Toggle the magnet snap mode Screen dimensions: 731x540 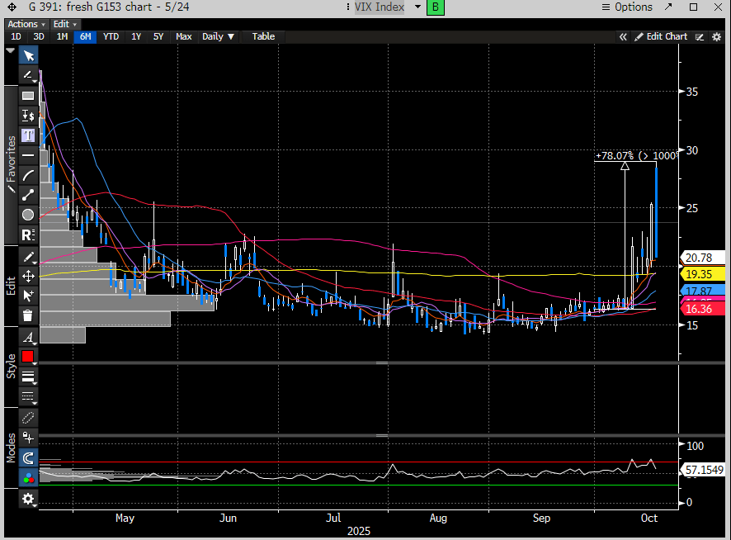coord(28,457)
